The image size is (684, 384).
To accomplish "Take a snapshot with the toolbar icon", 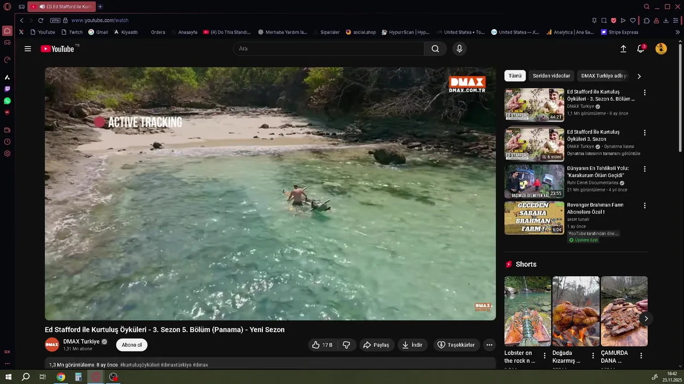I will 604,20.
